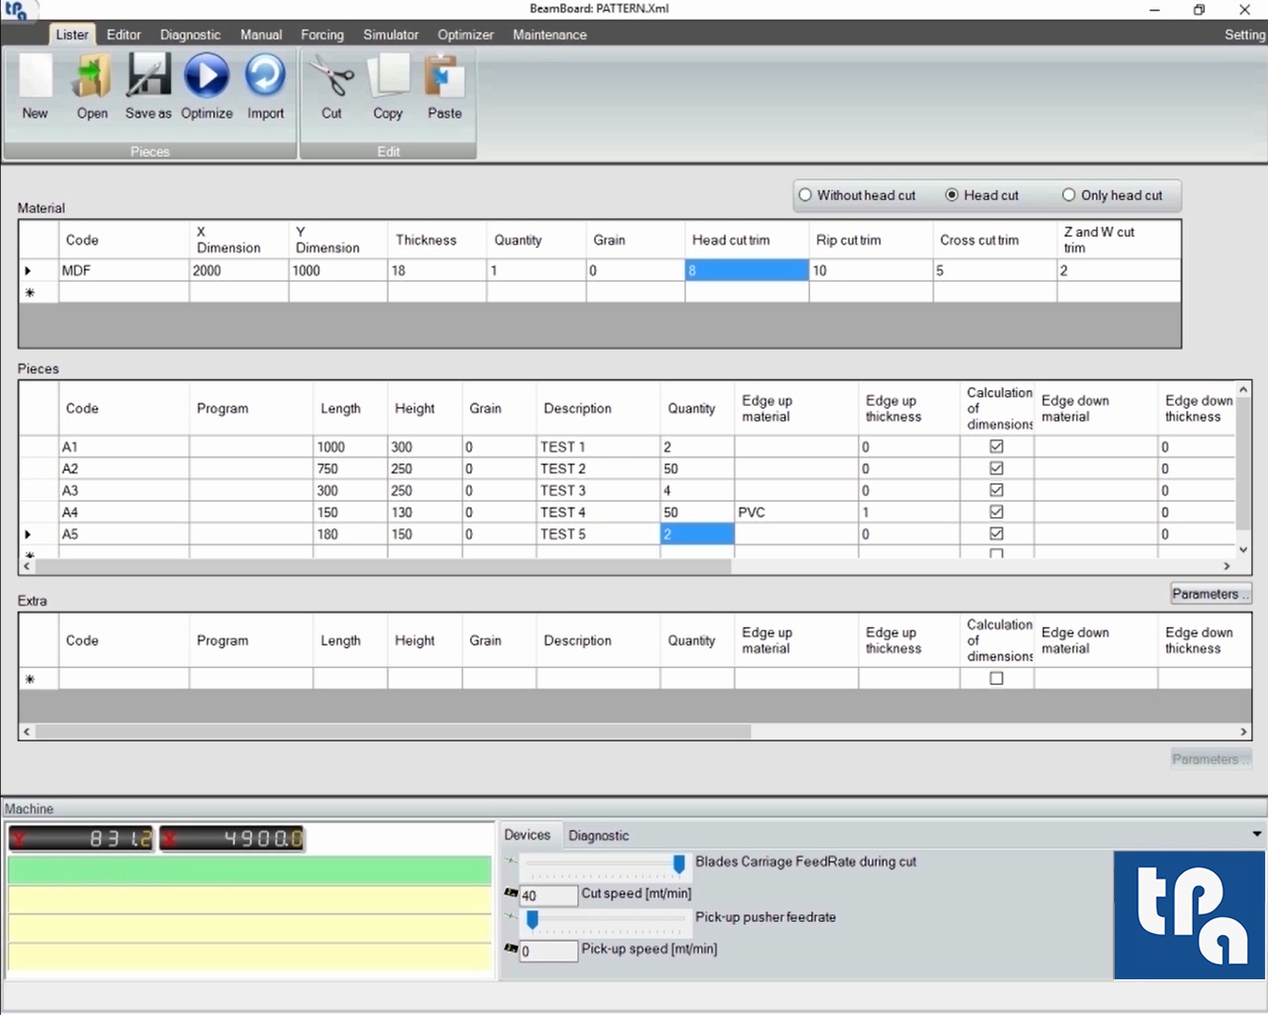Screen dimensions: 1268x1015
Task: Click the Cut scissors icon
Action: (x=331, y=87)
